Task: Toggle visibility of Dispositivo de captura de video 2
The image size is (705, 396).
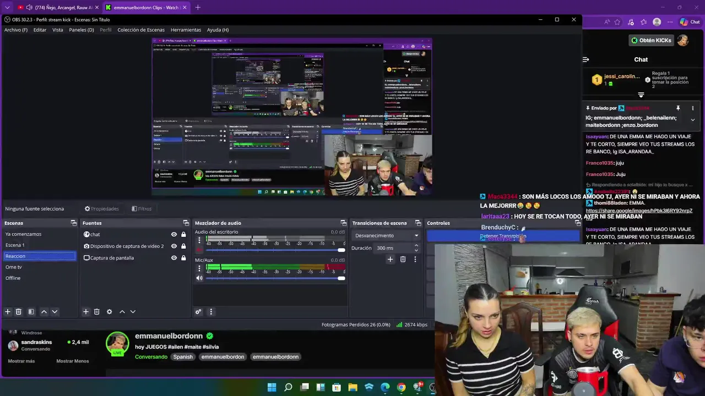Action: (174, 246)
